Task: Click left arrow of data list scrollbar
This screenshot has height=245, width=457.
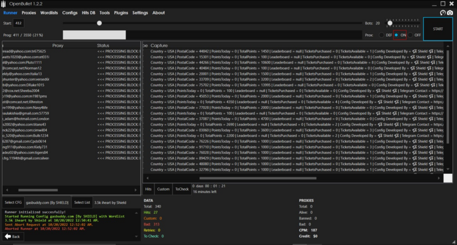Action: pos(7,190)
